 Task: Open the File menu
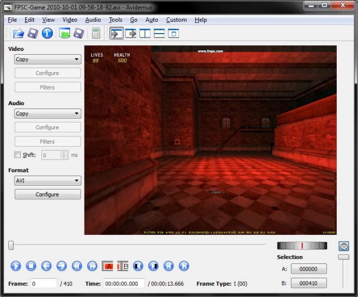tap(12, 20)
